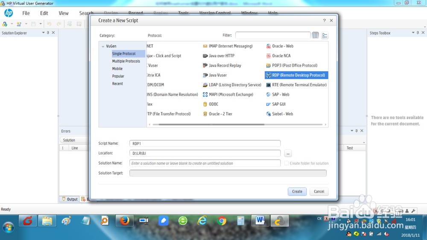Switch protocol view to tree mode
The image size is (427, 240).
[325, 35]
